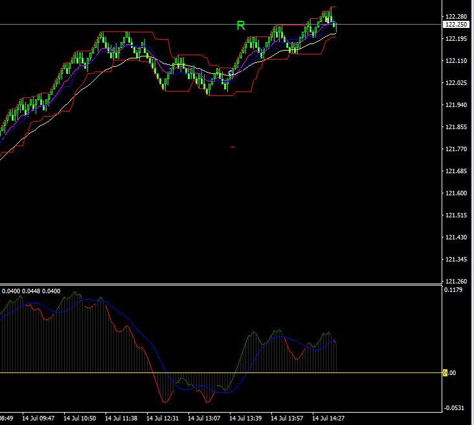This screenshot has height=425, width=474.
Task: Click the 122.110 price scale label
Action: pos(456,61)
